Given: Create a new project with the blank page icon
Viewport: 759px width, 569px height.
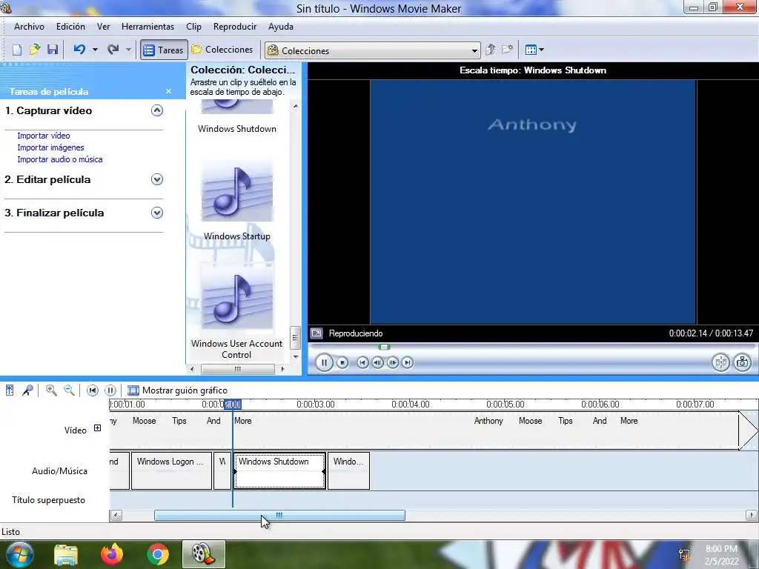Looking at the screenshot, I should [x=17, y=50].
